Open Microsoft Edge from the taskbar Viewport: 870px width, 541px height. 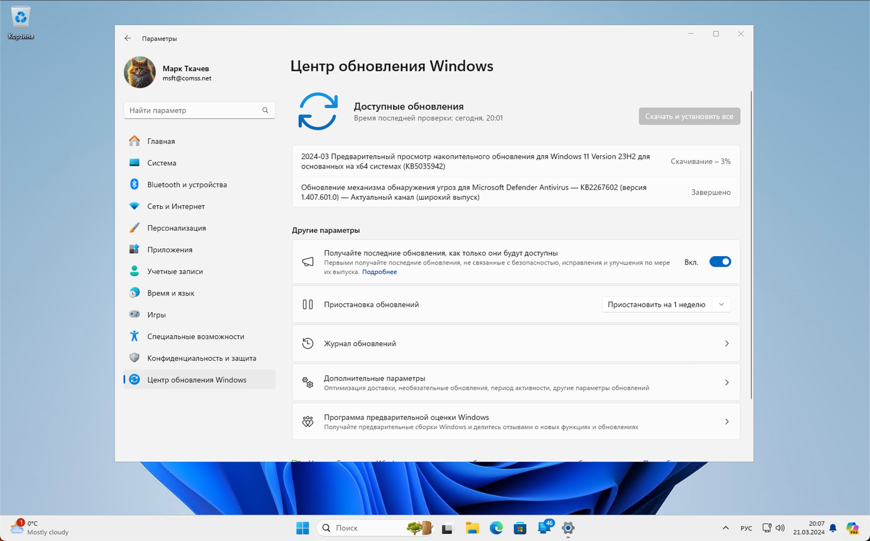click(496, 528)
